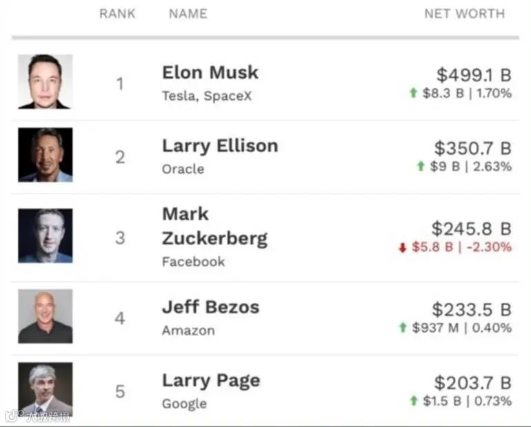Sort by the RANK column header
This screenshot has height=427, width=531.
coord(117,14)
